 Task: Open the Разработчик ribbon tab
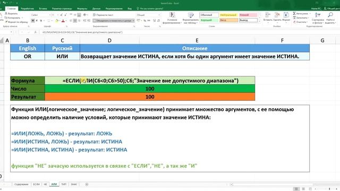pyautogui.click(x=27, y=8)
